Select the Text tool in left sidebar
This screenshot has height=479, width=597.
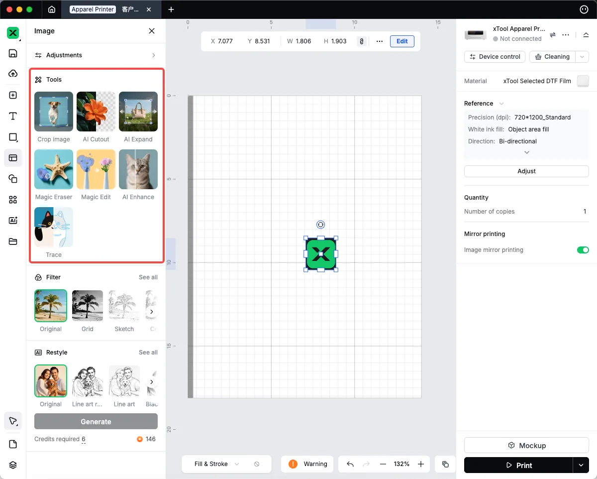(13, 117)
